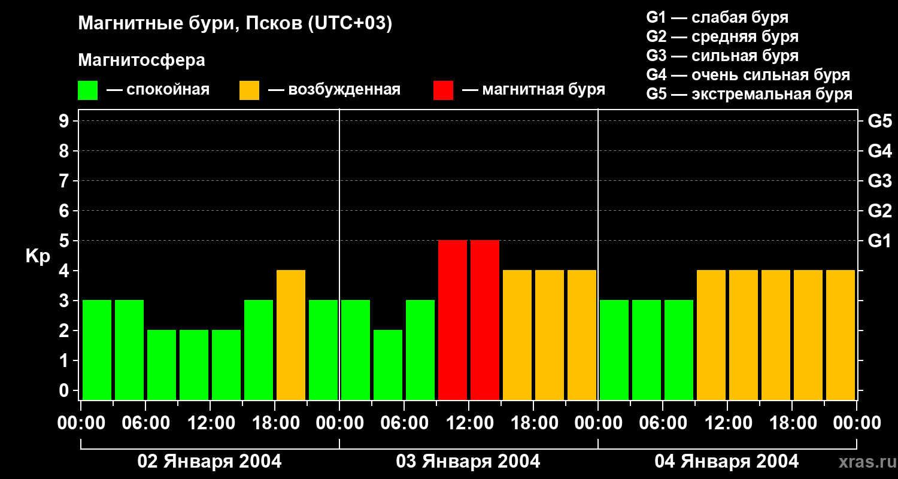Screen dimensions: 898x479
Task: Click the first green bar of 02 Января
Action: click(97, 350)
